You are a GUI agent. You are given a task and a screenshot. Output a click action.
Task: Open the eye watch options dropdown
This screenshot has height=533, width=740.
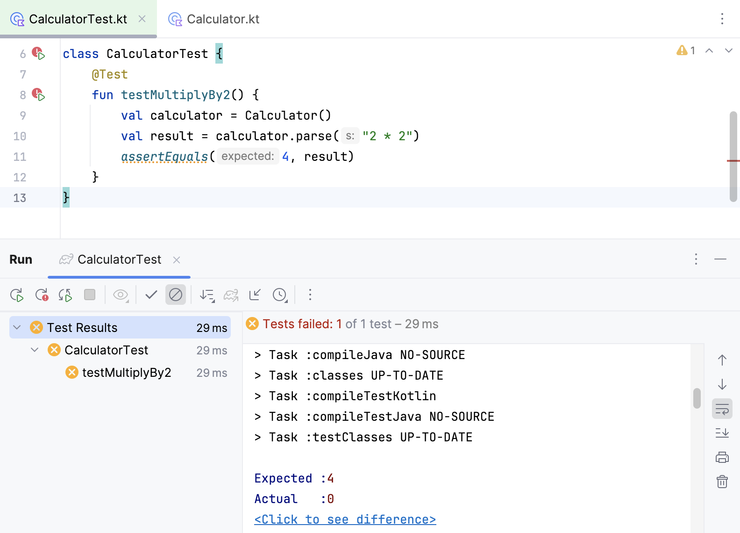tap(121, 295)
